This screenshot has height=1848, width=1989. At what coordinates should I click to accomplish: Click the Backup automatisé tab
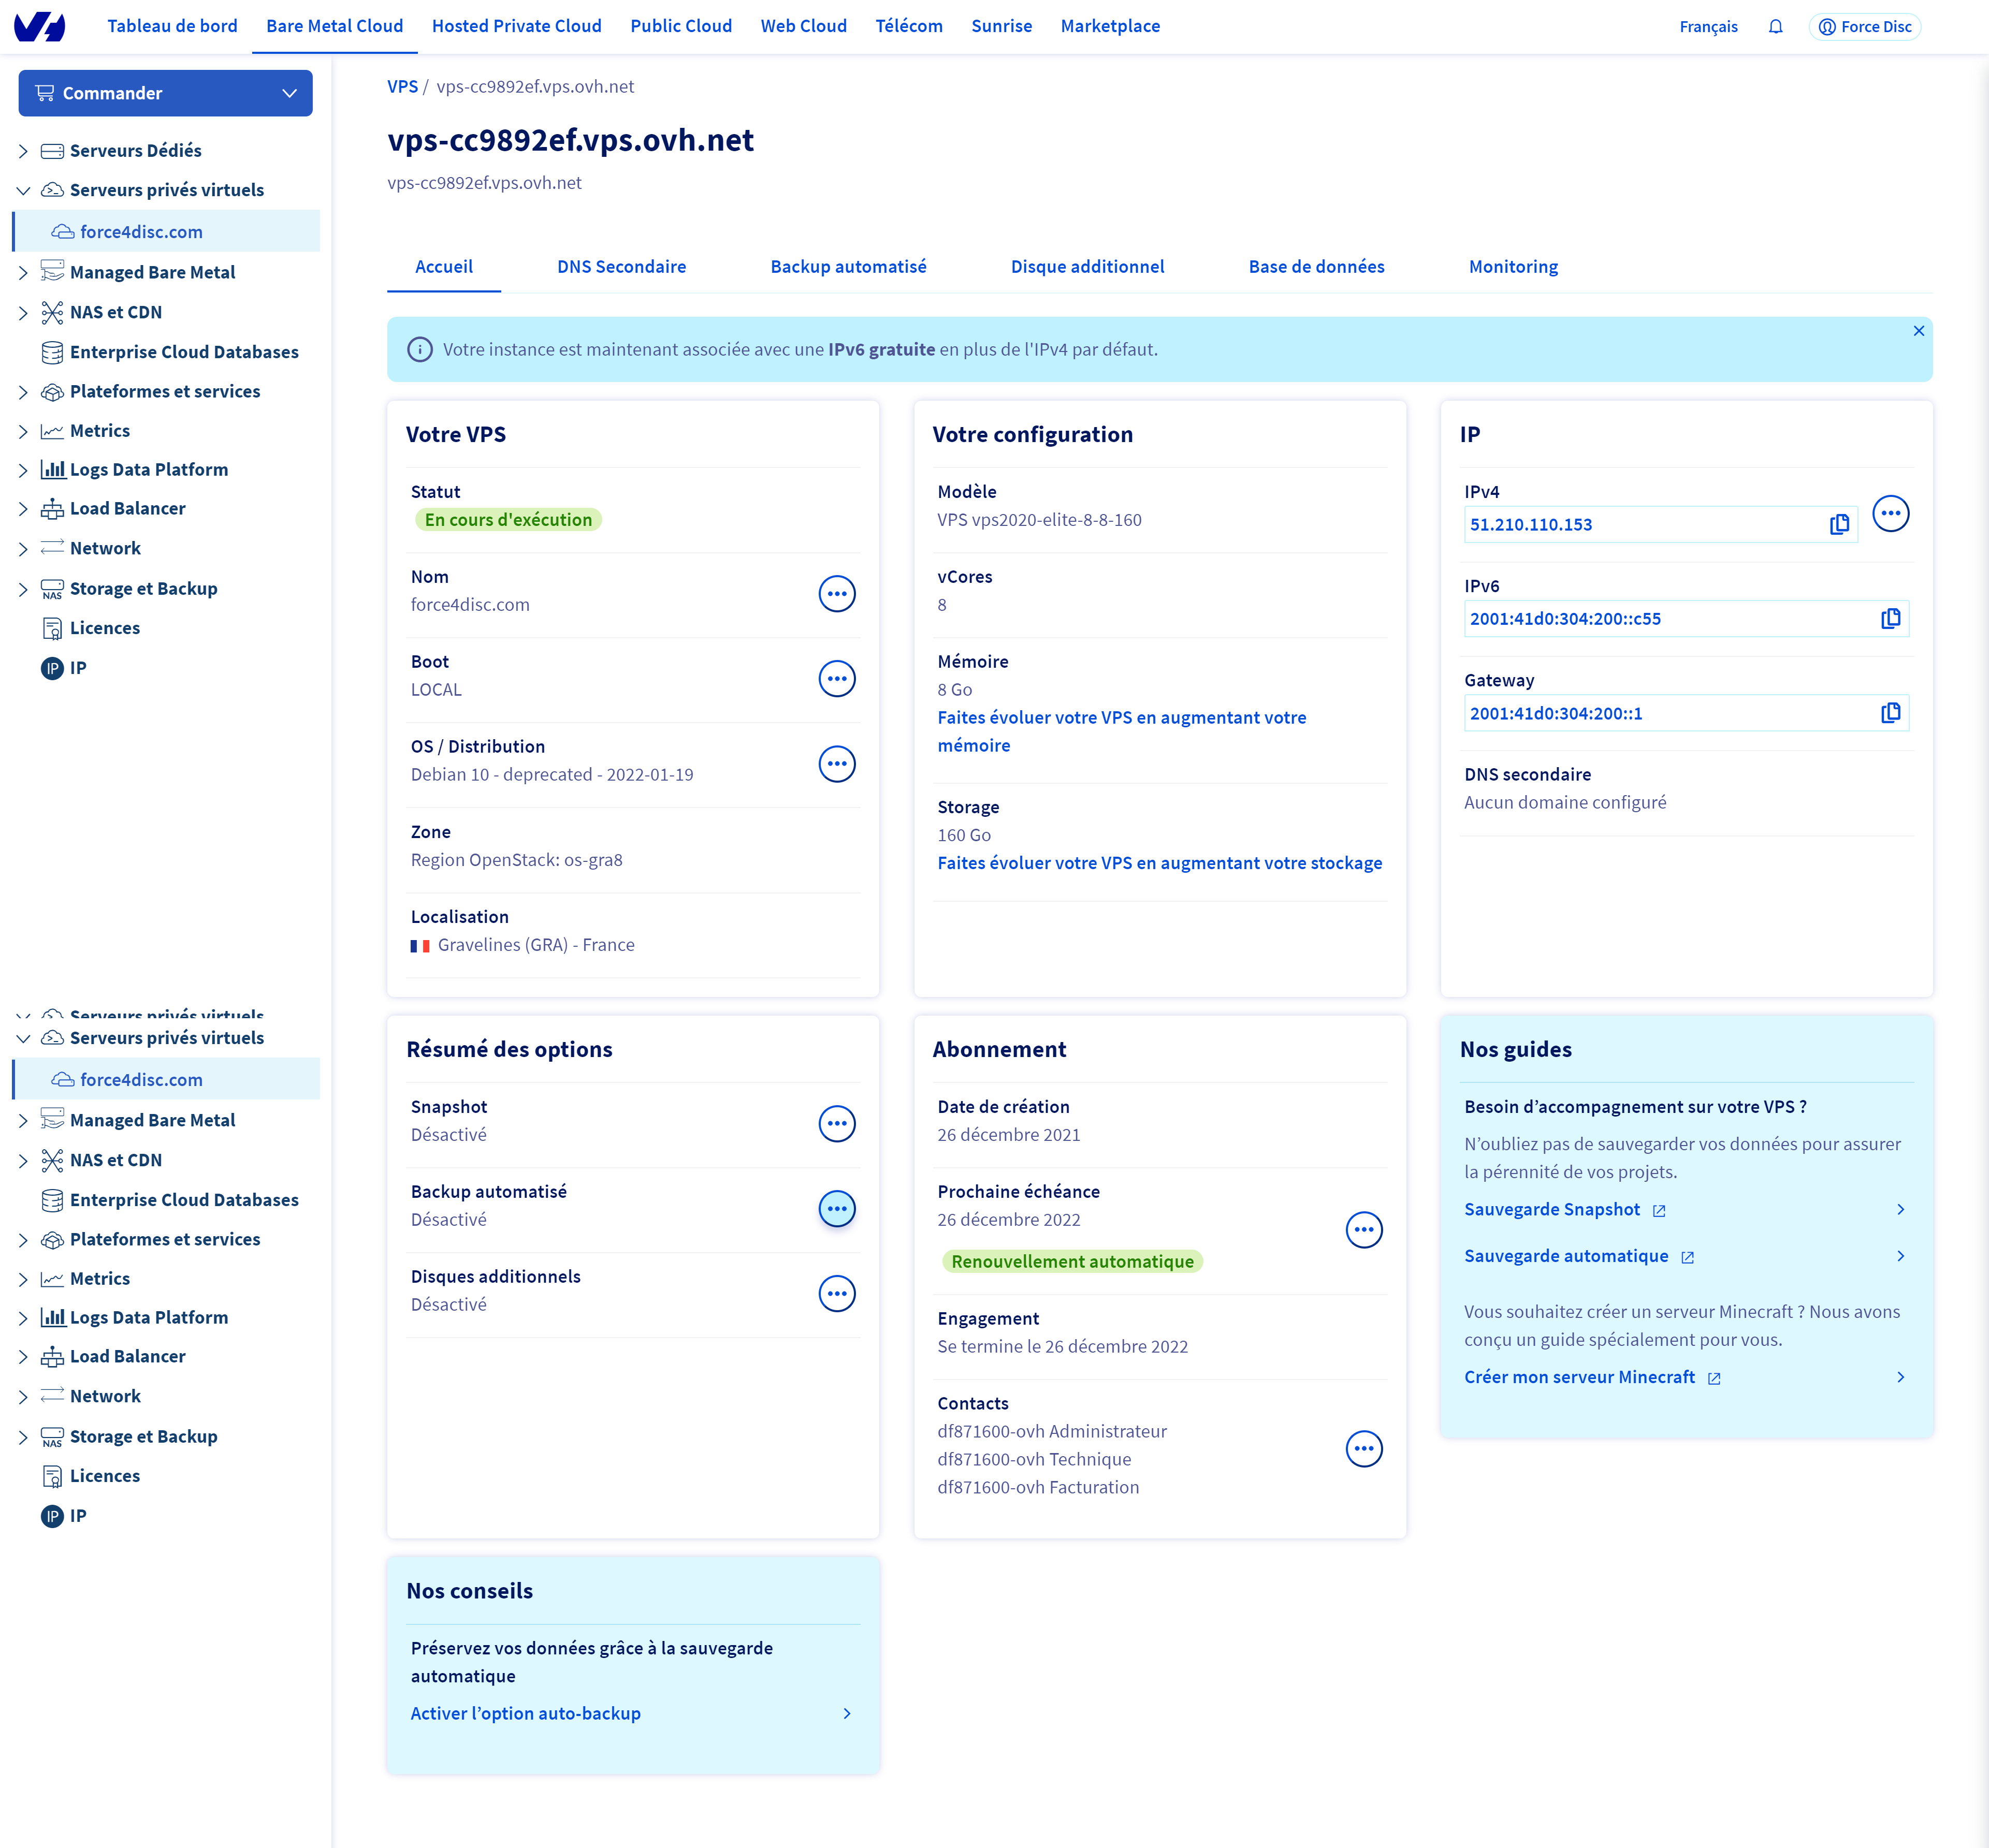pos(847,267)
